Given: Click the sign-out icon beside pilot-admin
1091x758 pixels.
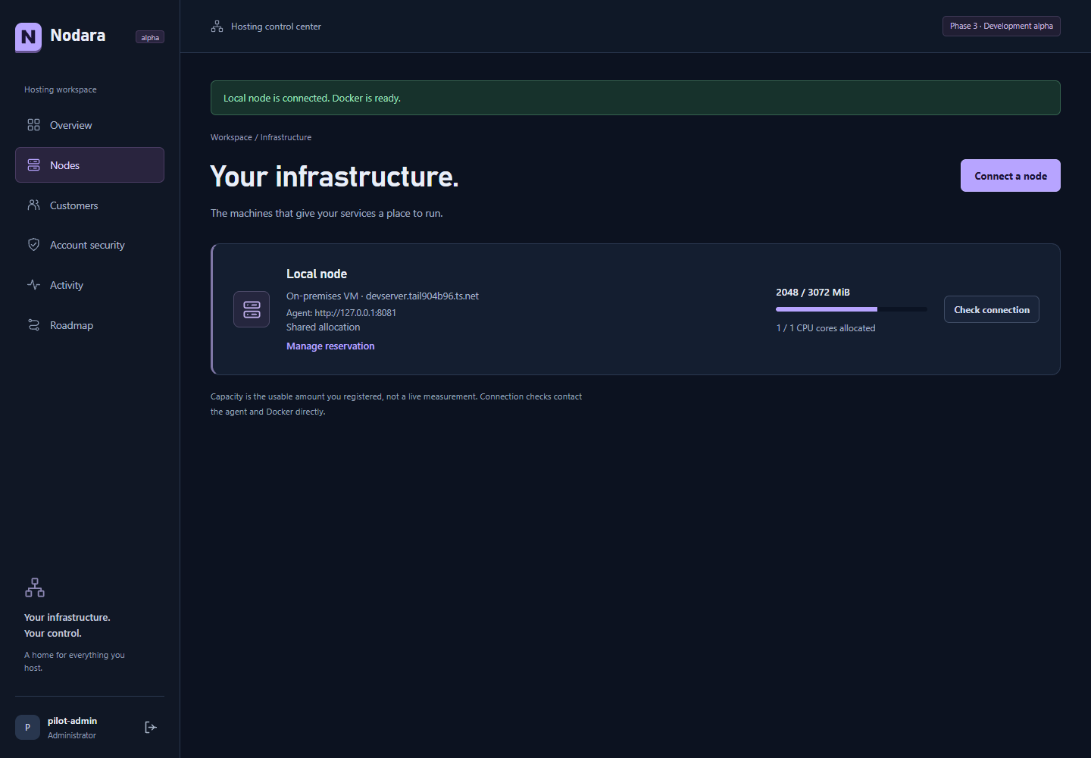Looking at the screenshot, I should point(151,728).
